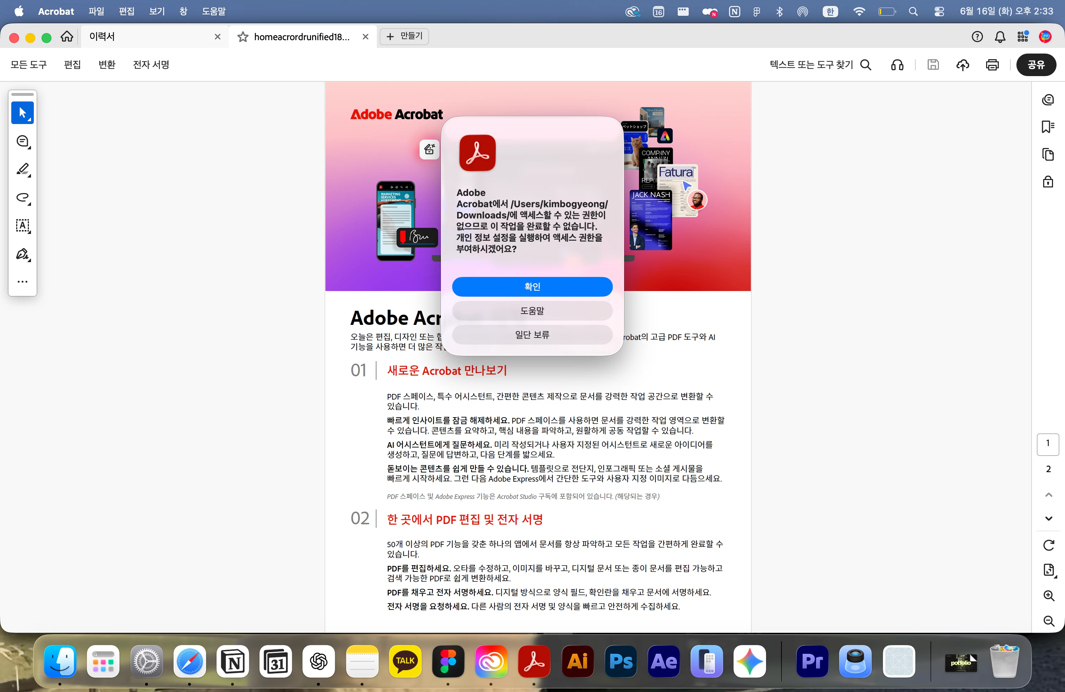Screen dimensions: 1065x692
Task: Open the 변환 toolbar tab
Action: 107,65
